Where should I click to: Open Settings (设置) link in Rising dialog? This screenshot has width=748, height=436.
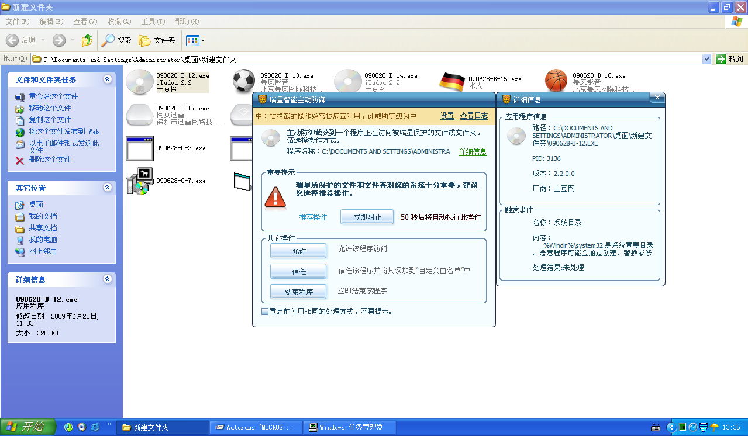point(447,116)
